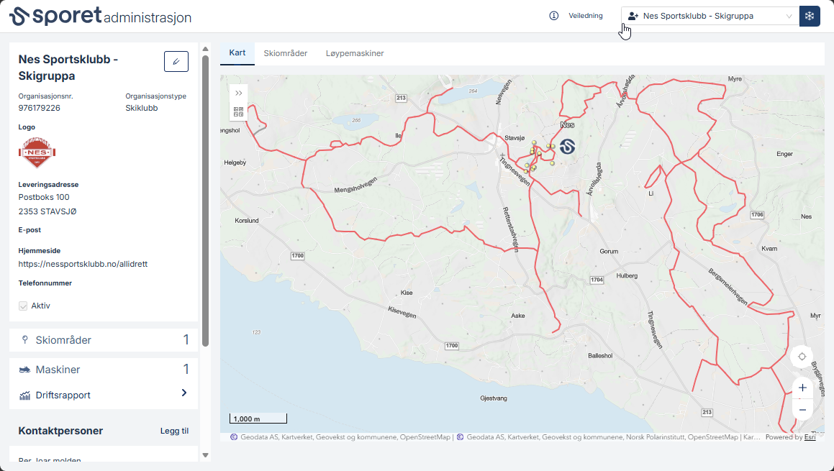
Task: Open the Veiledning info icon
Action: [553, 16]
